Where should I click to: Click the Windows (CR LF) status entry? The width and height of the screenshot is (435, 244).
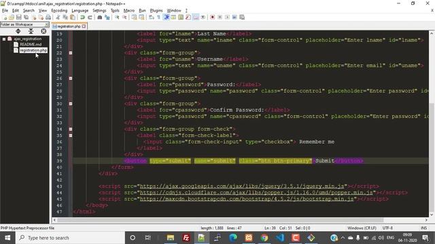tap(362, 228)
